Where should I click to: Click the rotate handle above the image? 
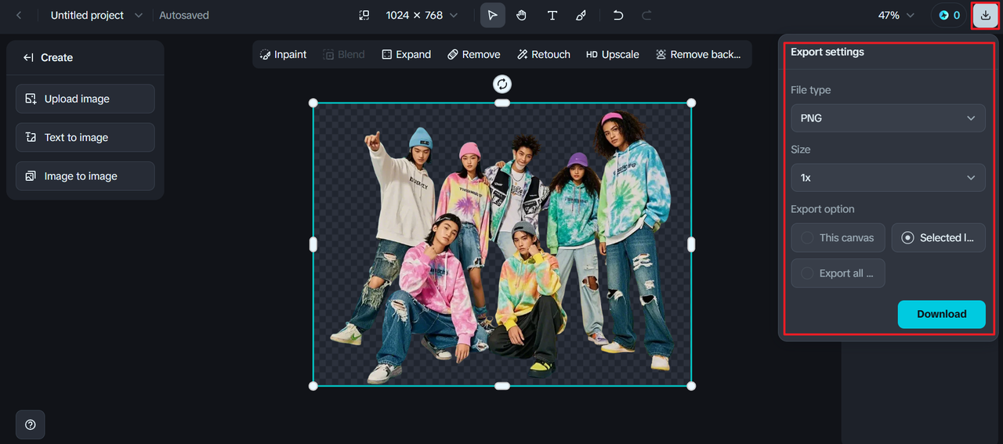(502, 84)
